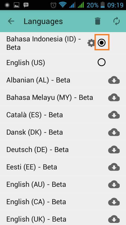Tap the Languages title in header
Screen dimensions: 126x225
pyautogui.click(x=43, y=22)
